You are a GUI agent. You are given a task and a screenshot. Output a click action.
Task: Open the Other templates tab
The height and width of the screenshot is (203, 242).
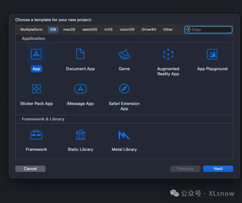168,29
